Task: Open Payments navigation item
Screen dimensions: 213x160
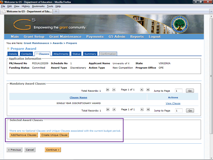Action: click(x=95, y=37)
